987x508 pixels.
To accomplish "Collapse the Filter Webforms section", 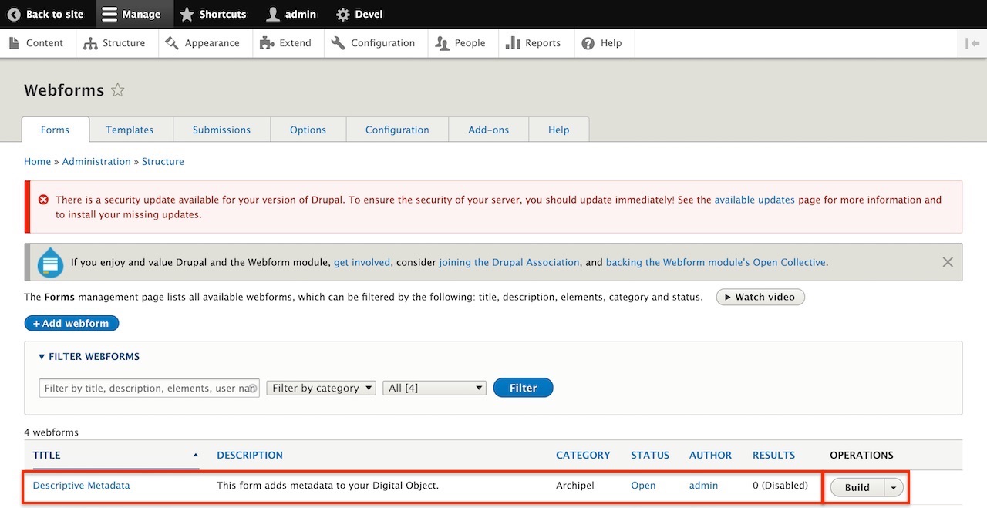I will pyautogui.click(x=89, y=357).
